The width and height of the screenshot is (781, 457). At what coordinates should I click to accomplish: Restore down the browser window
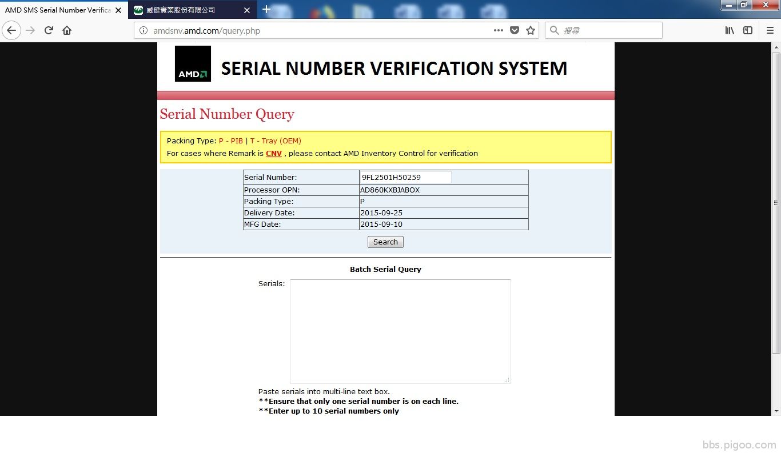point(744,5)
